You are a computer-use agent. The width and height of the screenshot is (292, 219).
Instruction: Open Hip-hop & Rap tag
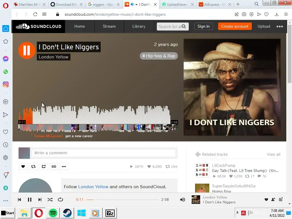click(159, 56)
